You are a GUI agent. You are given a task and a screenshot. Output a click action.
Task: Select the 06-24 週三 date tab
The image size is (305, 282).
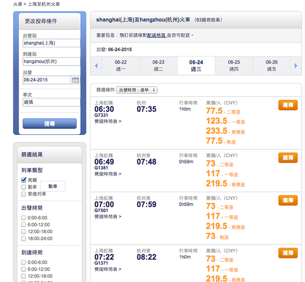click(x=196, y=66)
